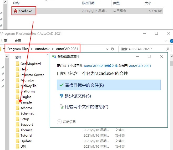Choose 比较两个文件的信息(C) option

[x=109, y=107]
